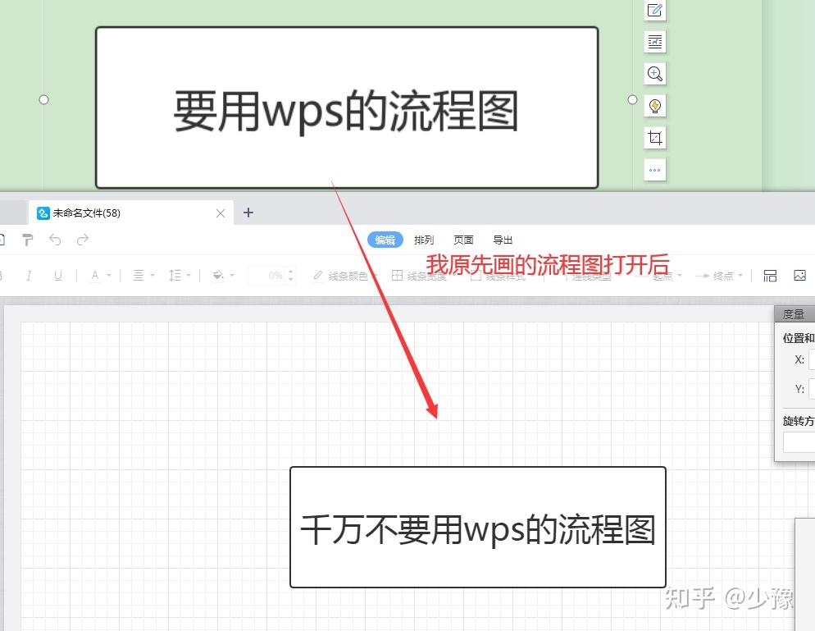Click the left-side resize handle of the picture
Screen dimensions: 815x631
pos(43,99)
